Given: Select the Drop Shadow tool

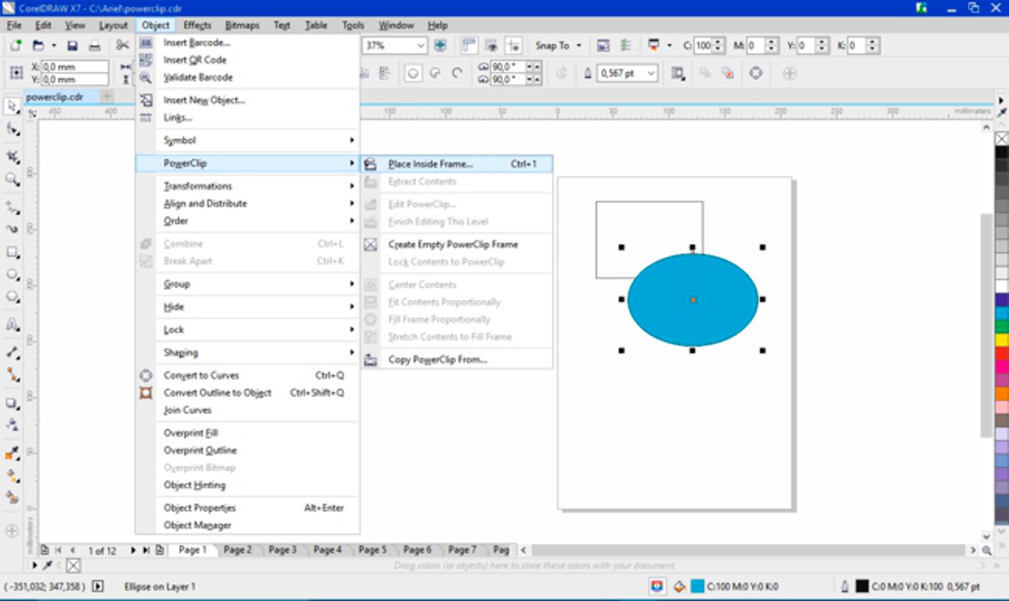Looking at the screenshot, I should tap(12, 403).
